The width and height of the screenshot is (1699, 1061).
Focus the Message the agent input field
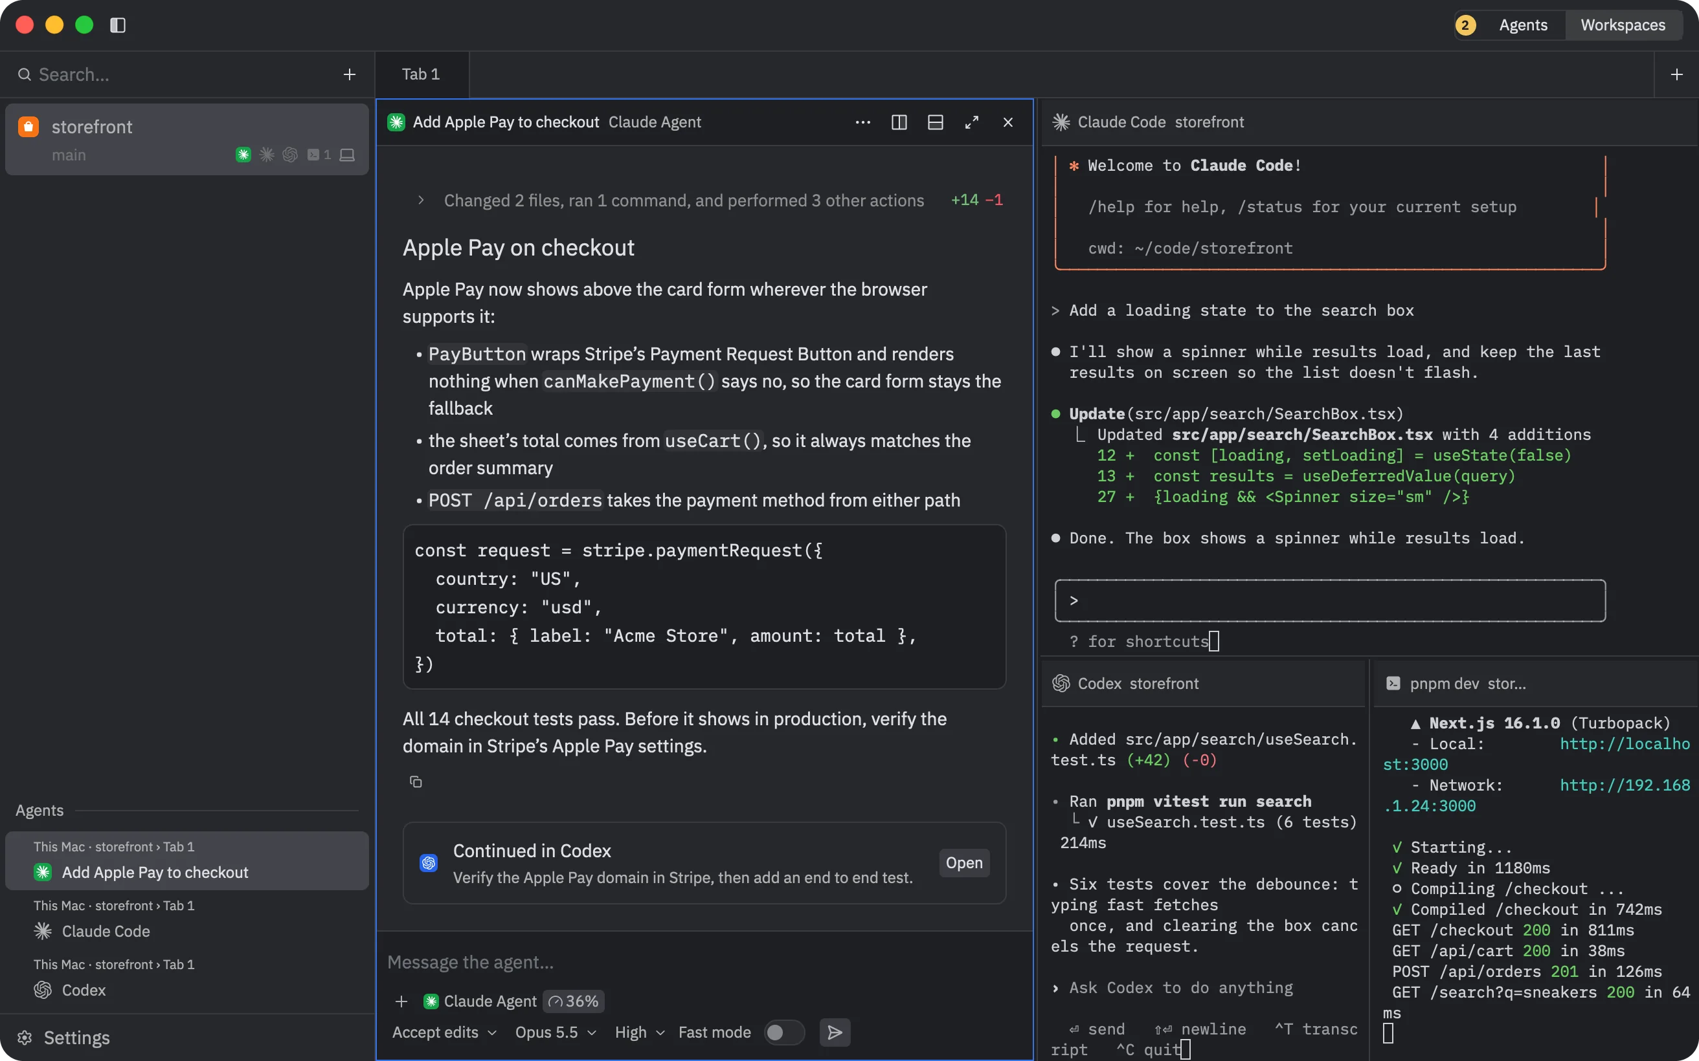[x=704, y=962]
